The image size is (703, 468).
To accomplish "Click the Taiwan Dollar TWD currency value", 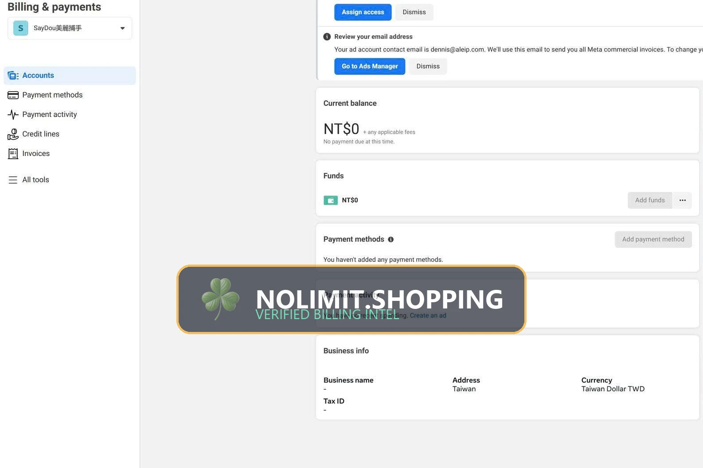I will [613, 389].
